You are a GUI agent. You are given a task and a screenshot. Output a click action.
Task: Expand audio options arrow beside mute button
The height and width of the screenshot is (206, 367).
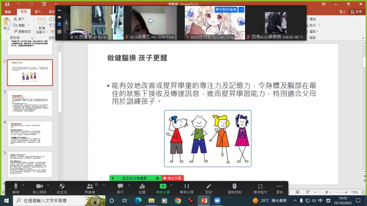click(24, 185)
